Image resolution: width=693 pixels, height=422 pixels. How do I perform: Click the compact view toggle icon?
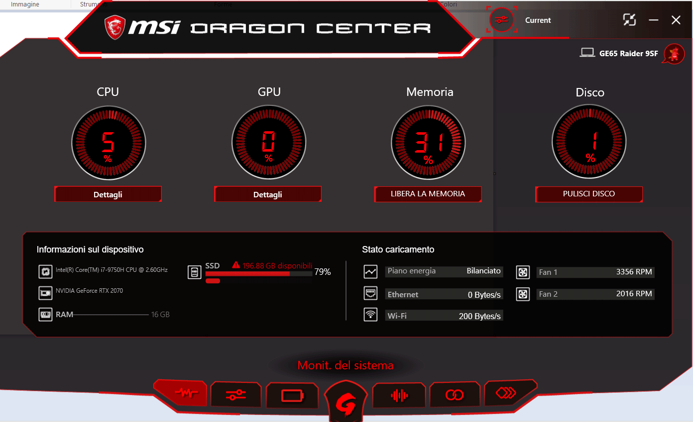[x=630, y=20]
